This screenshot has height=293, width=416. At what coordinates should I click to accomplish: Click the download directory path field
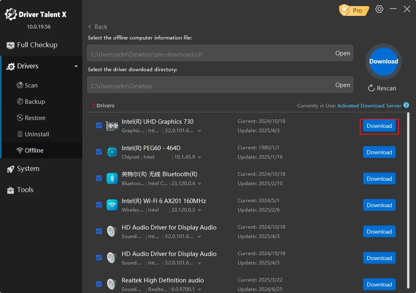220,85
